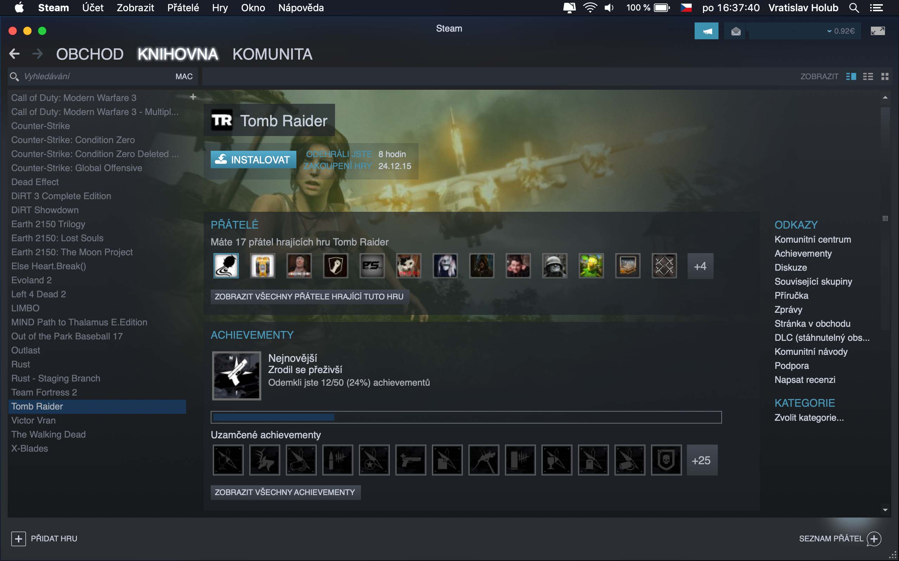Image resolution: width=899 pixels, height=561 pixels.
Task: Open the Přátelé menu in menu bar
Action: coord(183,8)
